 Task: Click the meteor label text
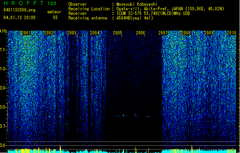(x=54, y=12)
